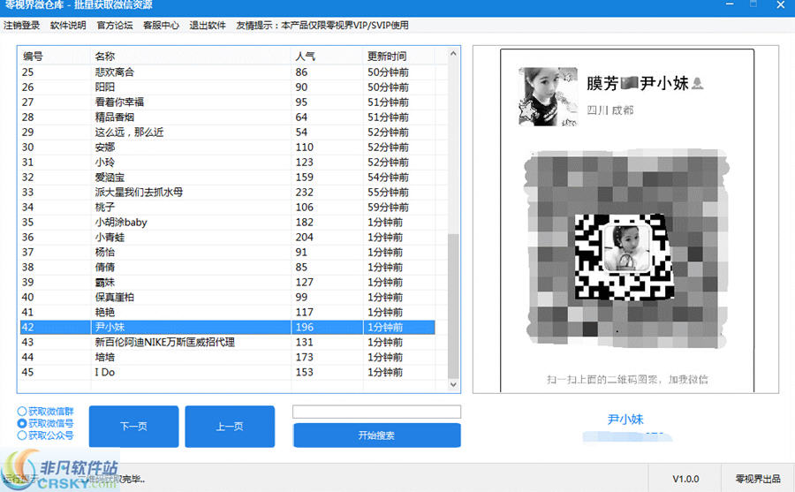Click the 上一页 button
This screenshot has width=795, height=492.
tap(230, 427)
